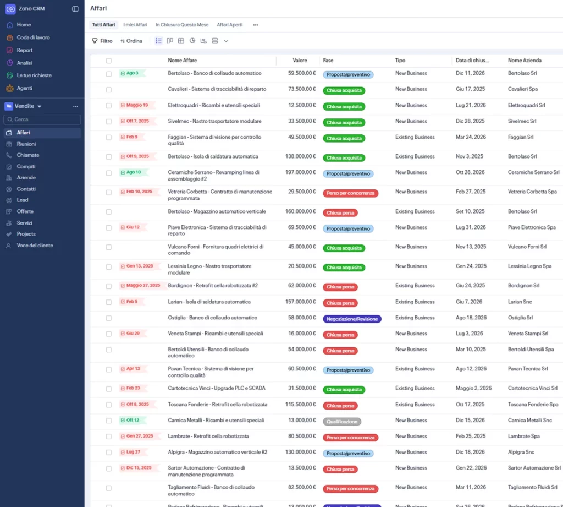Viewport: 563px width, 507px height.
Task: Open Voce del cliente
Action: 35,246
